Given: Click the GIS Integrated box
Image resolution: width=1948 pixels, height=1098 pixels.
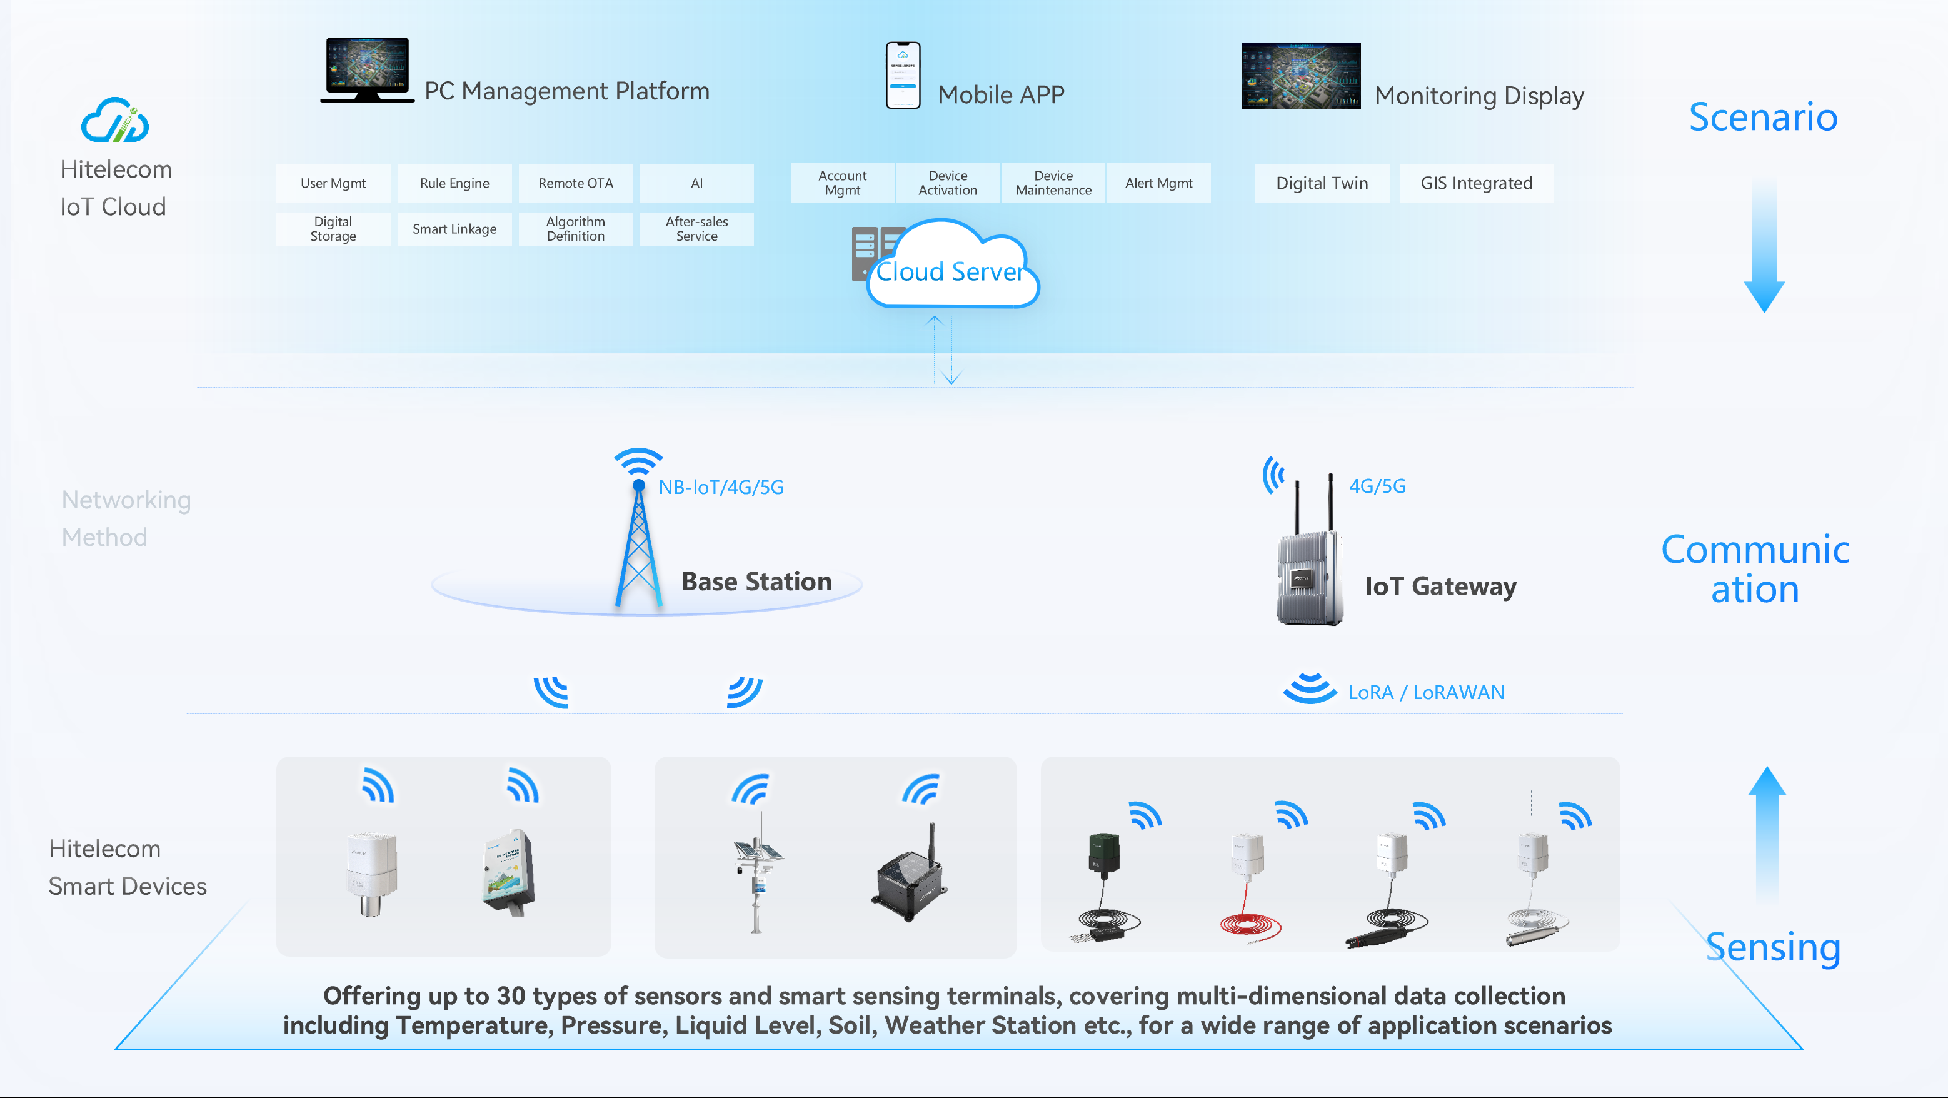Looking at the screenshot, I should (x=1476, y=183).
